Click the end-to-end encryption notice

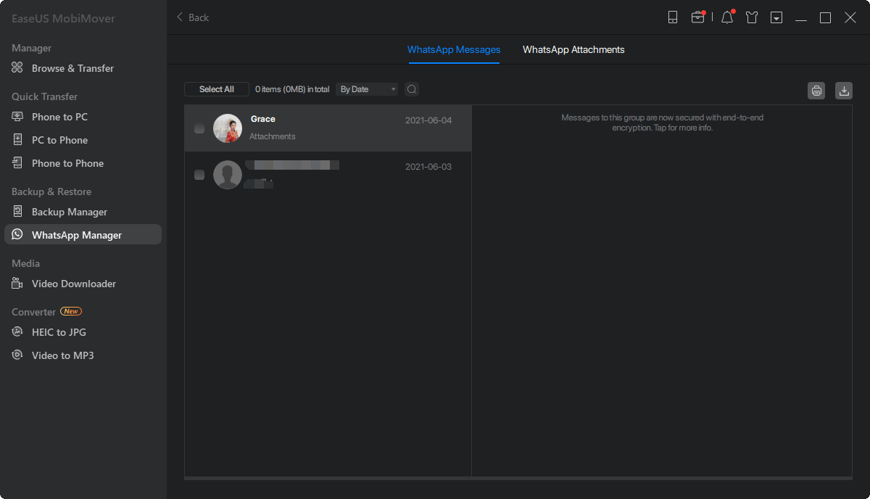tap(662, 123)
